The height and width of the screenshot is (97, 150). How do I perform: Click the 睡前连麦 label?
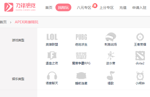pyautogui.click(x=81, y=83)
